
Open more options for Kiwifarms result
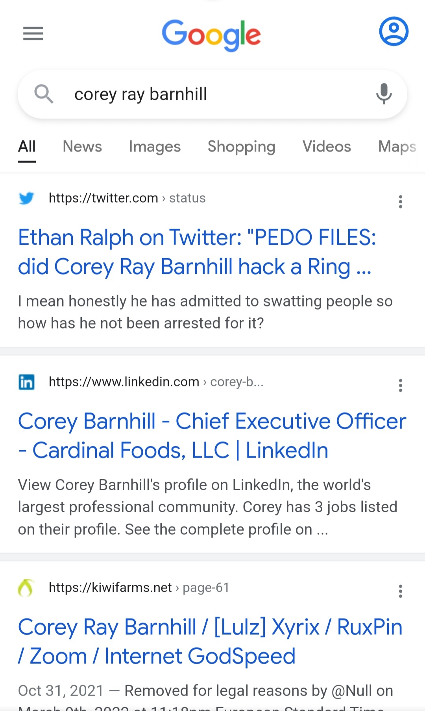[400, 591]
